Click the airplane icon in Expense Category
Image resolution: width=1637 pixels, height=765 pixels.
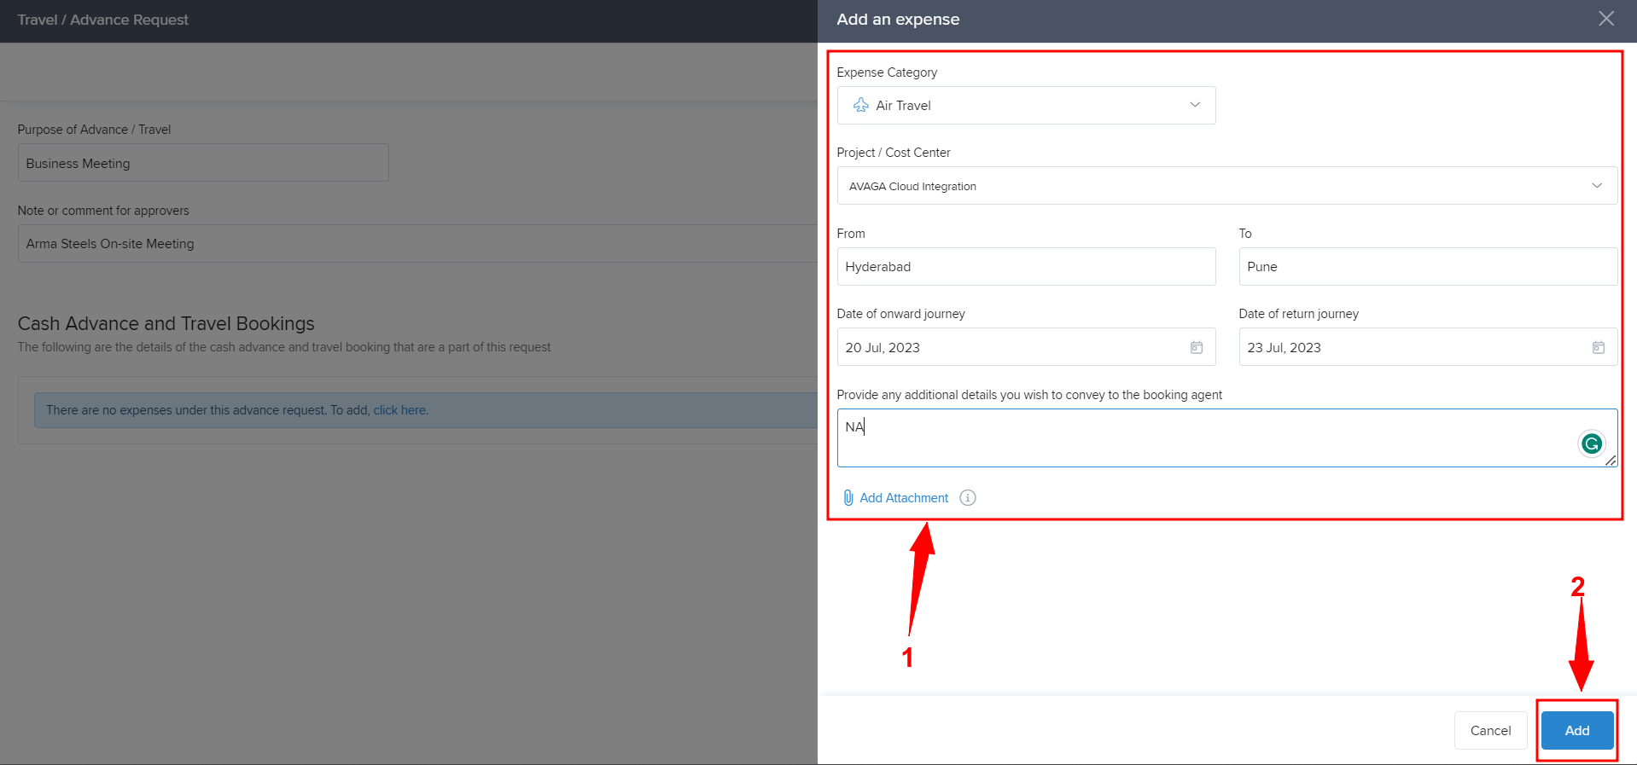click(x=861, y=105)
